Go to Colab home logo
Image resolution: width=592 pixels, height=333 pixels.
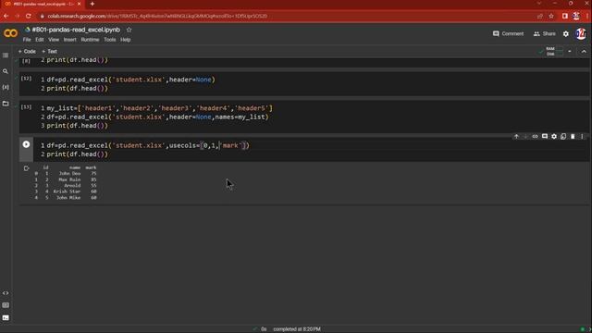point(10,33)
